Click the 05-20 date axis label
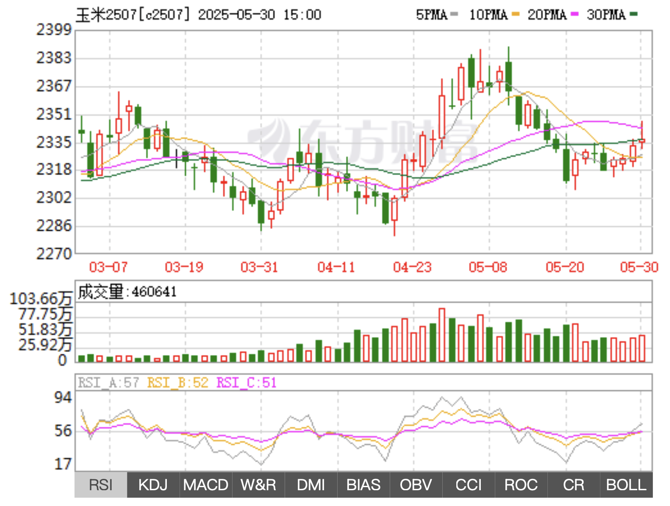The image size is (670, 506). pos(565,267)
